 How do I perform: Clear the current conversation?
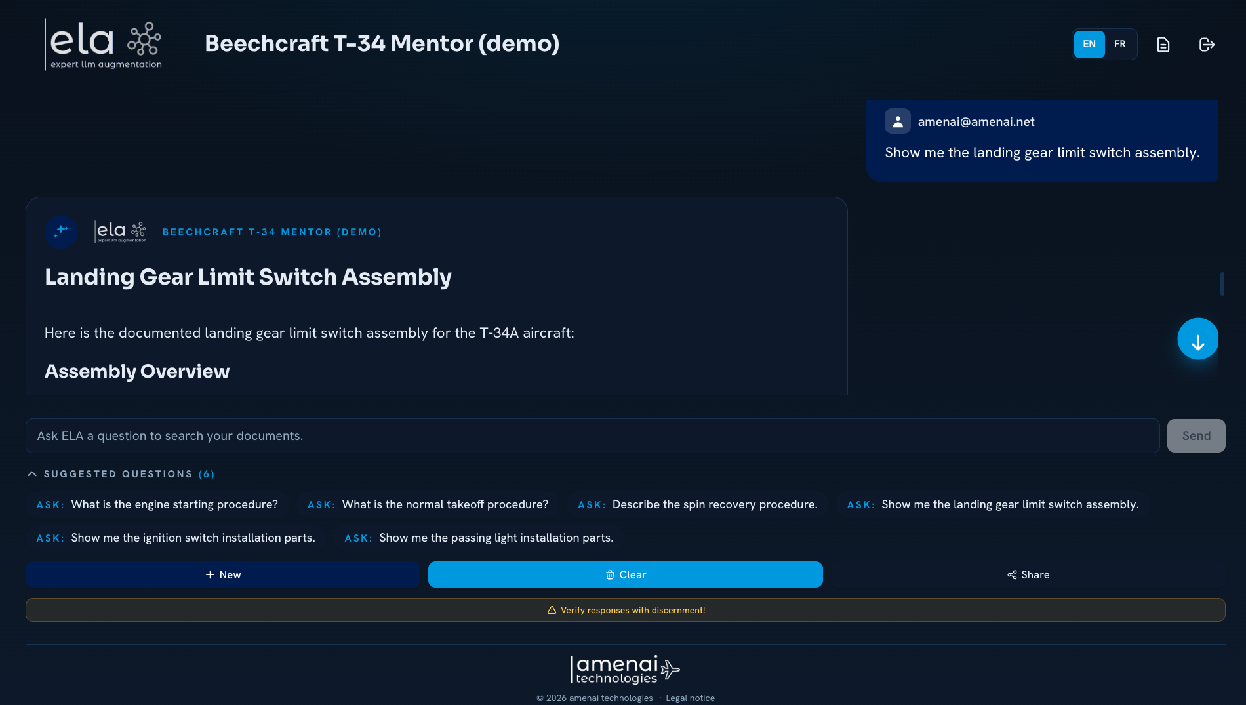click(626, 574)
